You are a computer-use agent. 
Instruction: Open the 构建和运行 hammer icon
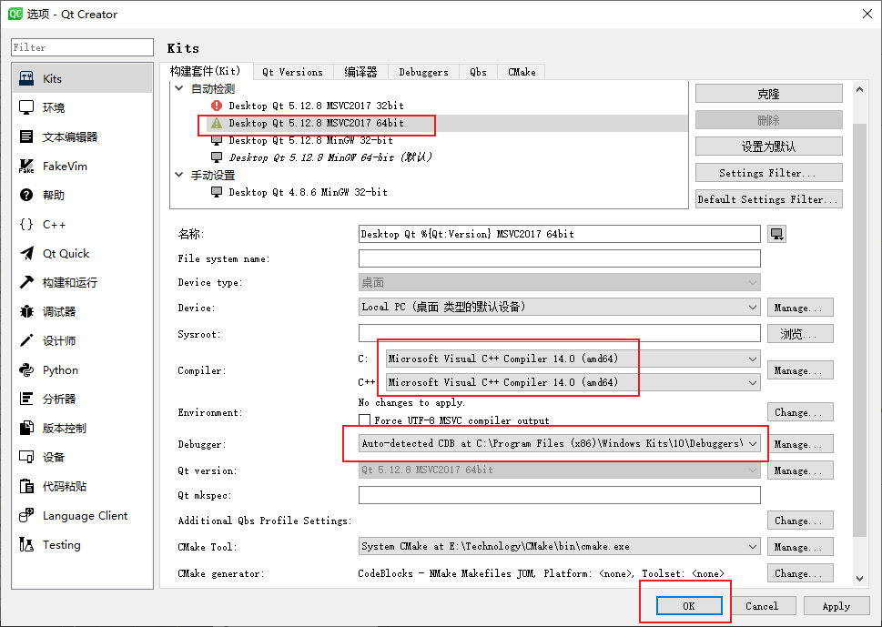tap(25, 282)
